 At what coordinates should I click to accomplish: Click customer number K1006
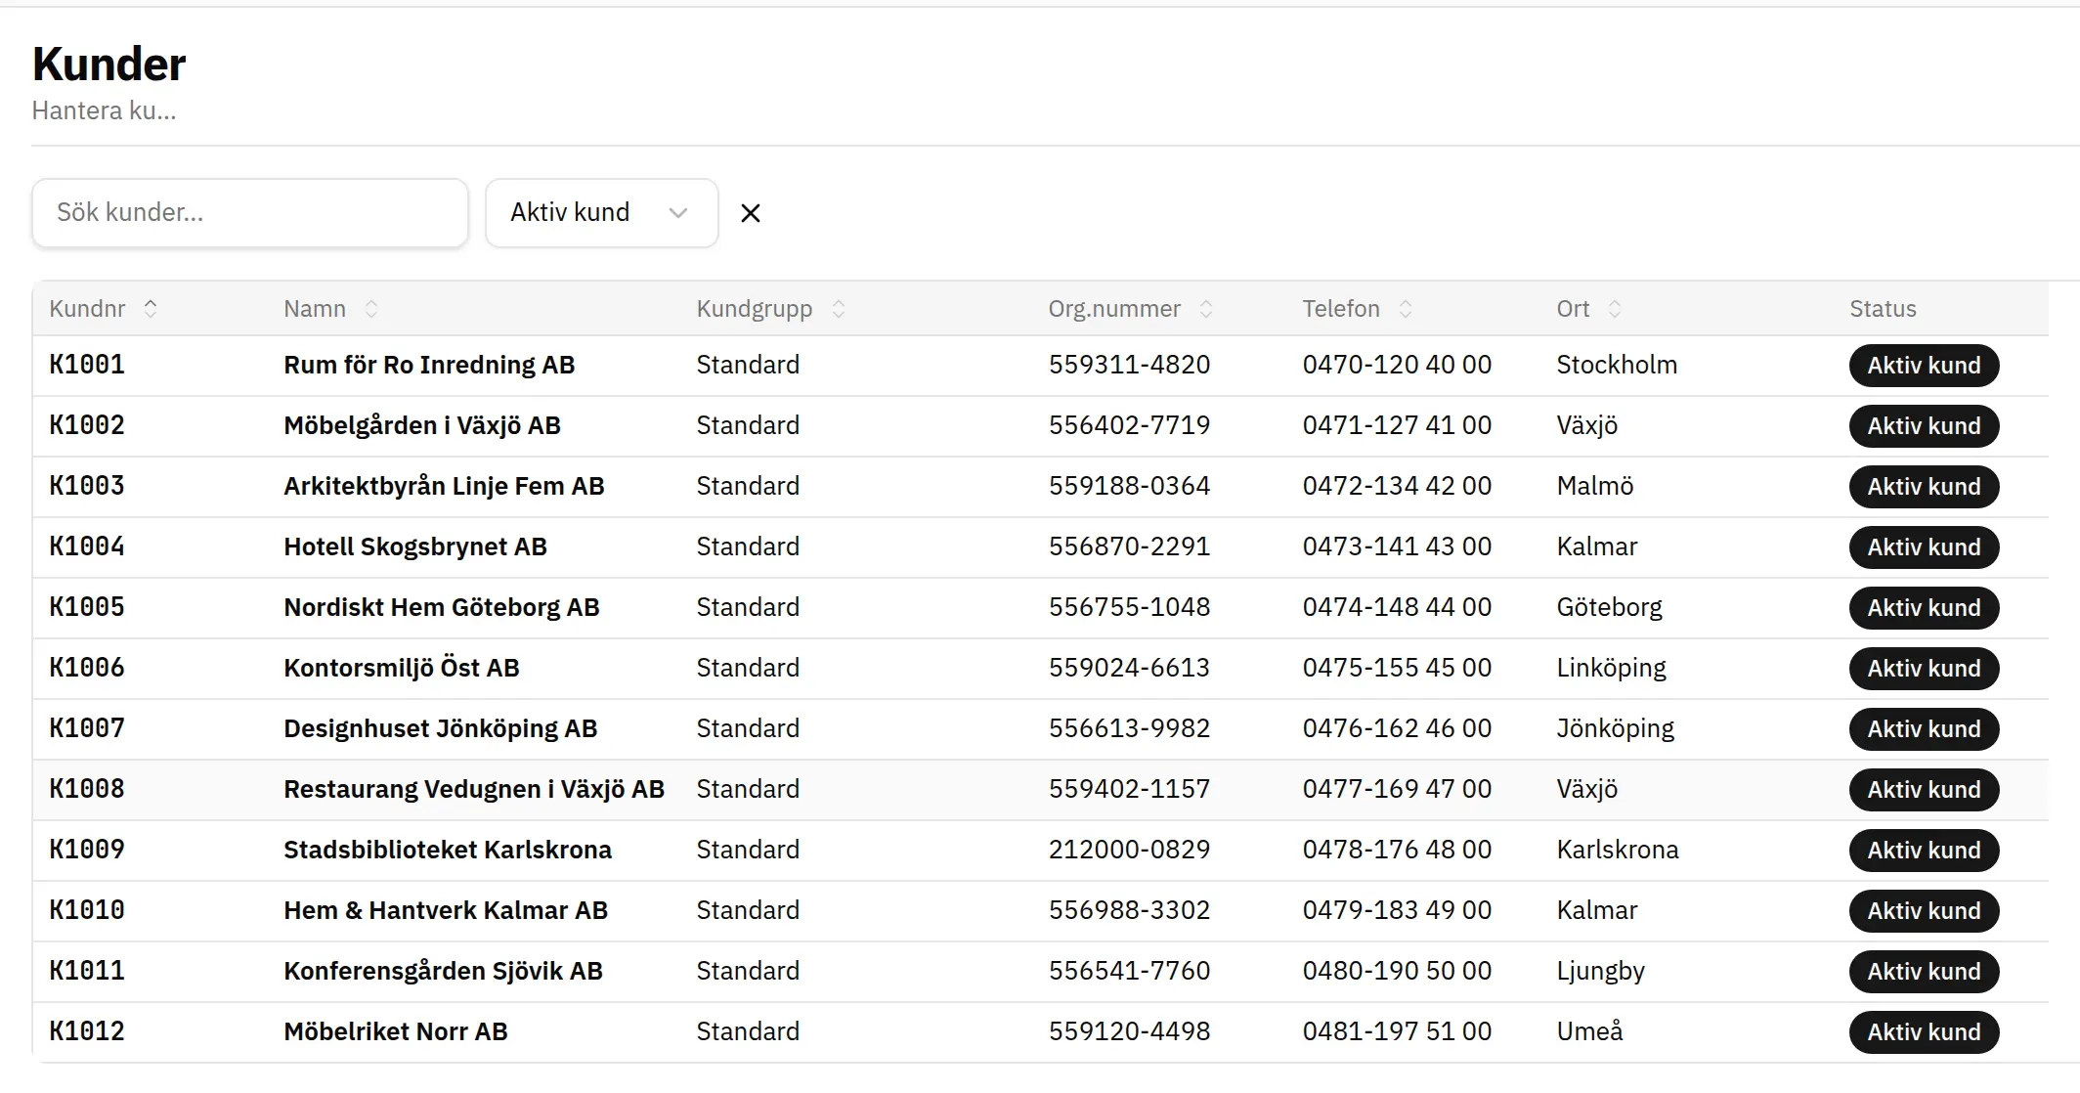[x=87, y=669]
